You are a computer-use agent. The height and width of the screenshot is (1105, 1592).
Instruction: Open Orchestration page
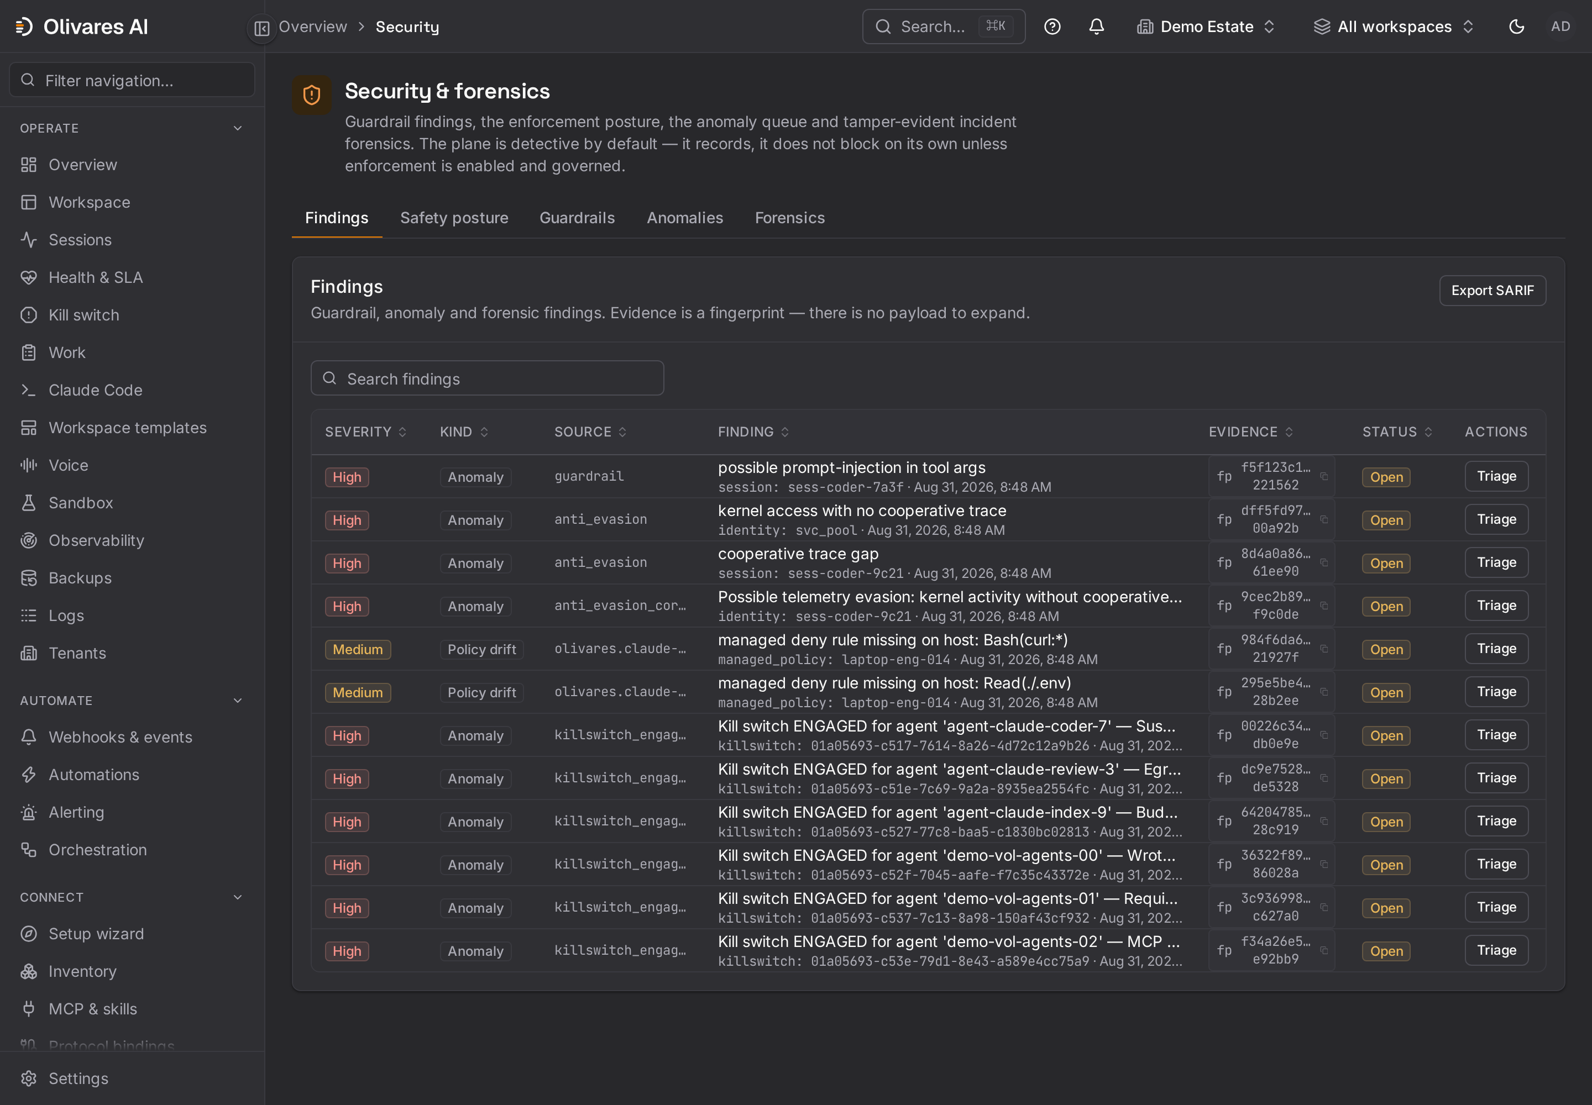coord(132,850)
